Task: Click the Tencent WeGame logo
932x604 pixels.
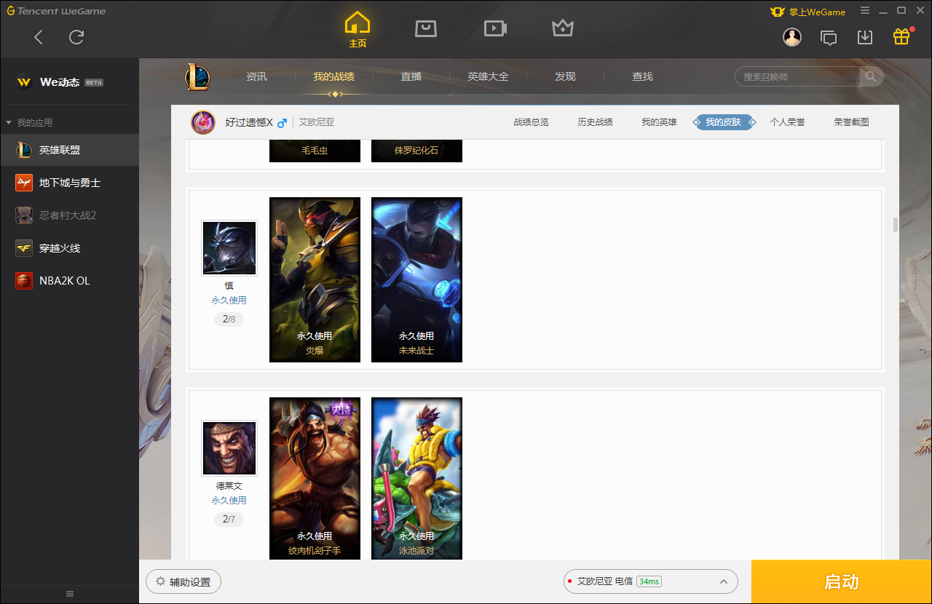Action: tap(56, 11)
